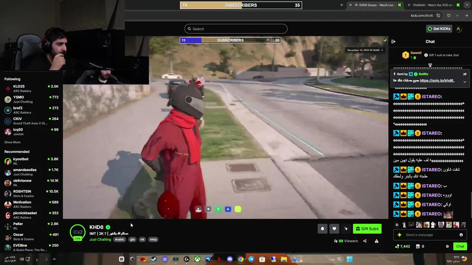This screenshot has height=265, width=472.
Task: Open the Kick search field
Action: 236,29
